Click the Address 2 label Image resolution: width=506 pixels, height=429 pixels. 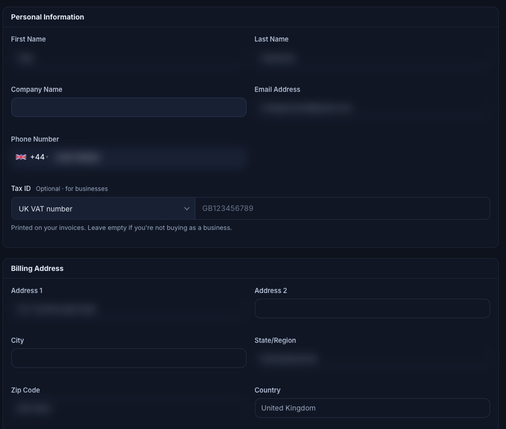coord(271,291)
